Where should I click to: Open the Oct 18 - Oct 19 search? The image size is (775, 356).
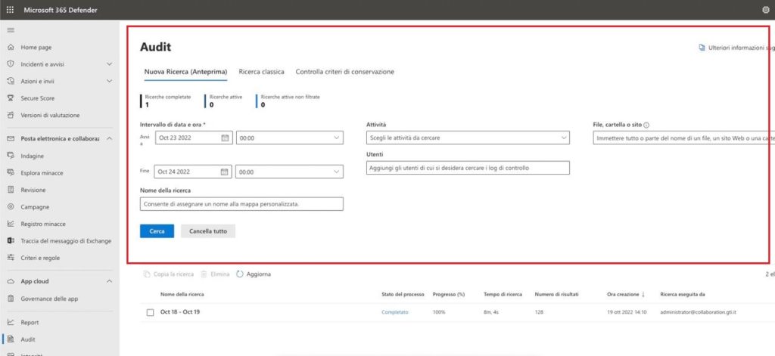tap(180, 312)
